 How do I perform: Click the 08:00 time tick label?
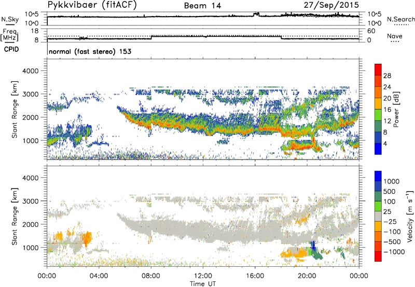(x=151, y=276)
